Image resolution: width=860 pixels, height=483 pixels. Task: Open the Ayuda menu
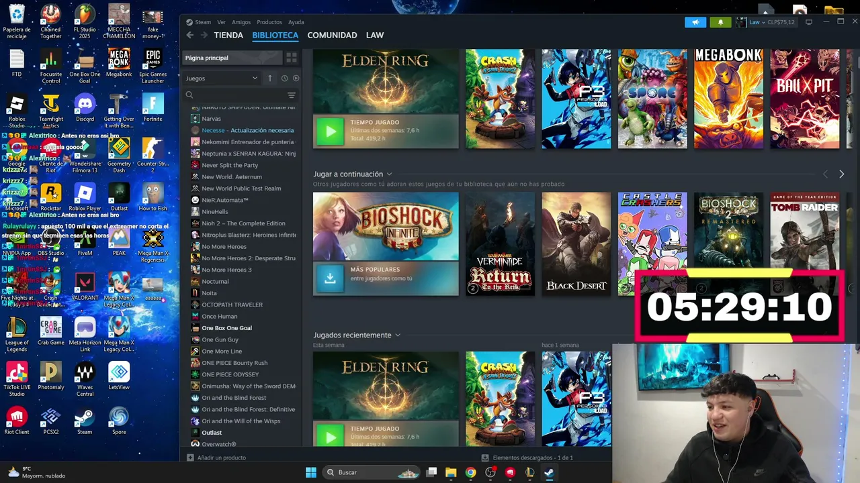click(296, 22)
